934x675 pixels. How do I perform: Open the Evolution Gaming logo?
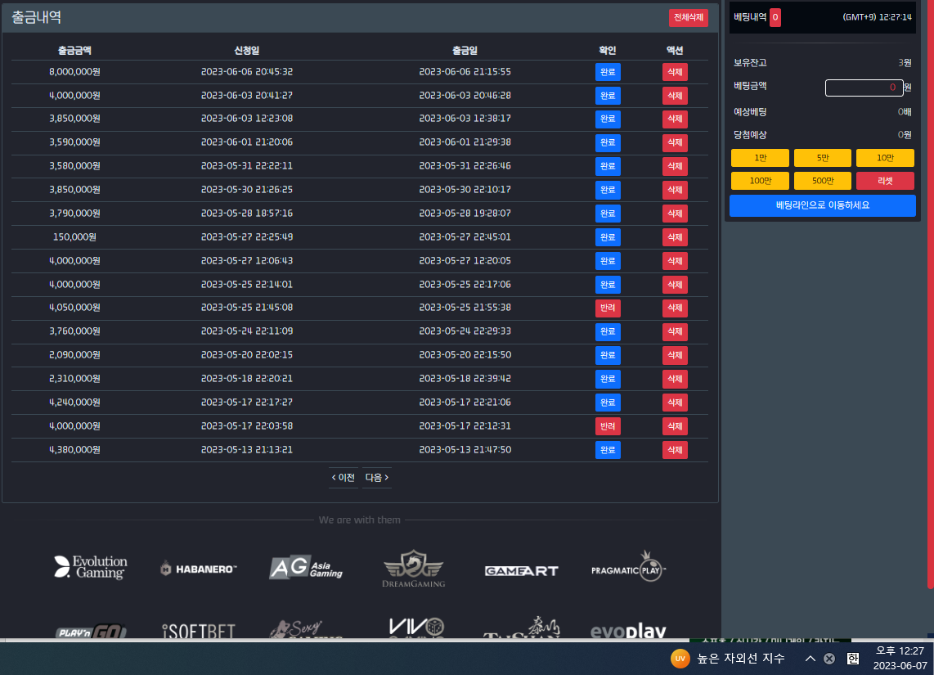[x=91, y=567]
